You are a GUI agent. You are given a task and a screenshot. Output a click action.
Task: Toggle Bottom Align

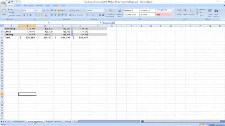click(x=59, y=10)
